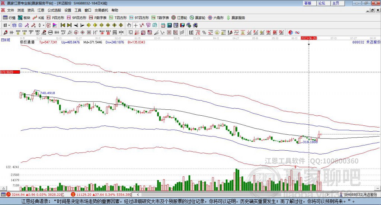Click the red 878.9689 price label
Screen dimensions: 381x205
click(x=10, y=72)
